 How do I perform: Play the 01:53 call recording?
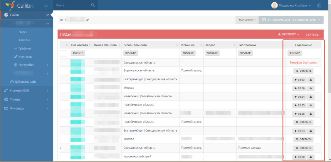point(299,131)
